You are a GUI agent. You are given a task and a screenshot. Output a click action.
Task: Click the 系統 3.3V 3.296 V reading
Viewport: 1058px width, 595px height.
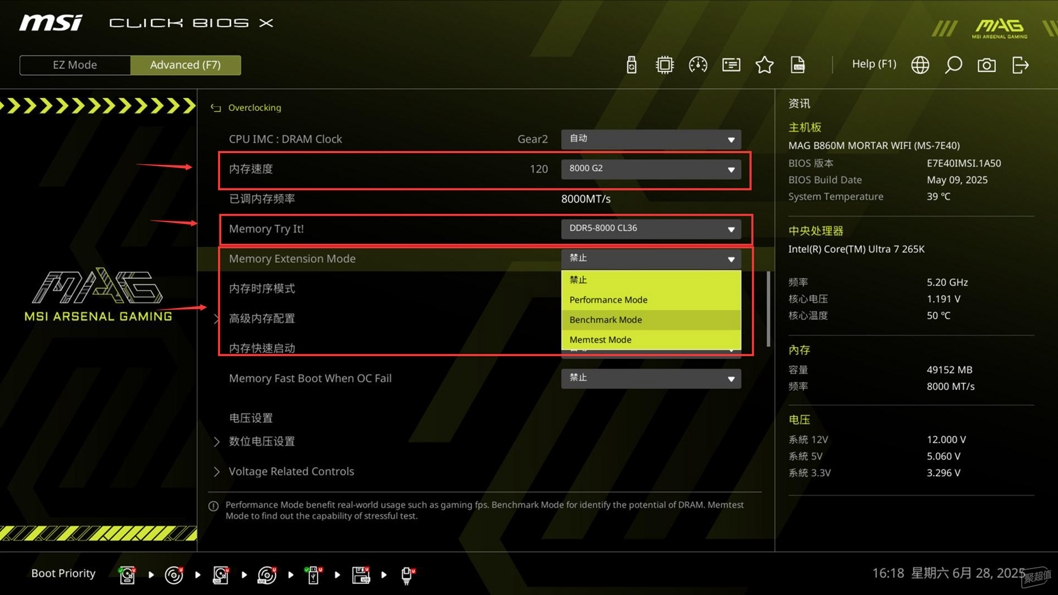pos(943,473)
